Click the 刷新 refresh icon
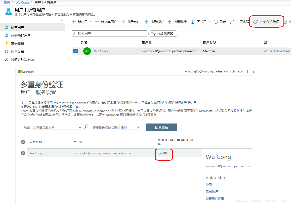 (x=216, y=22)
